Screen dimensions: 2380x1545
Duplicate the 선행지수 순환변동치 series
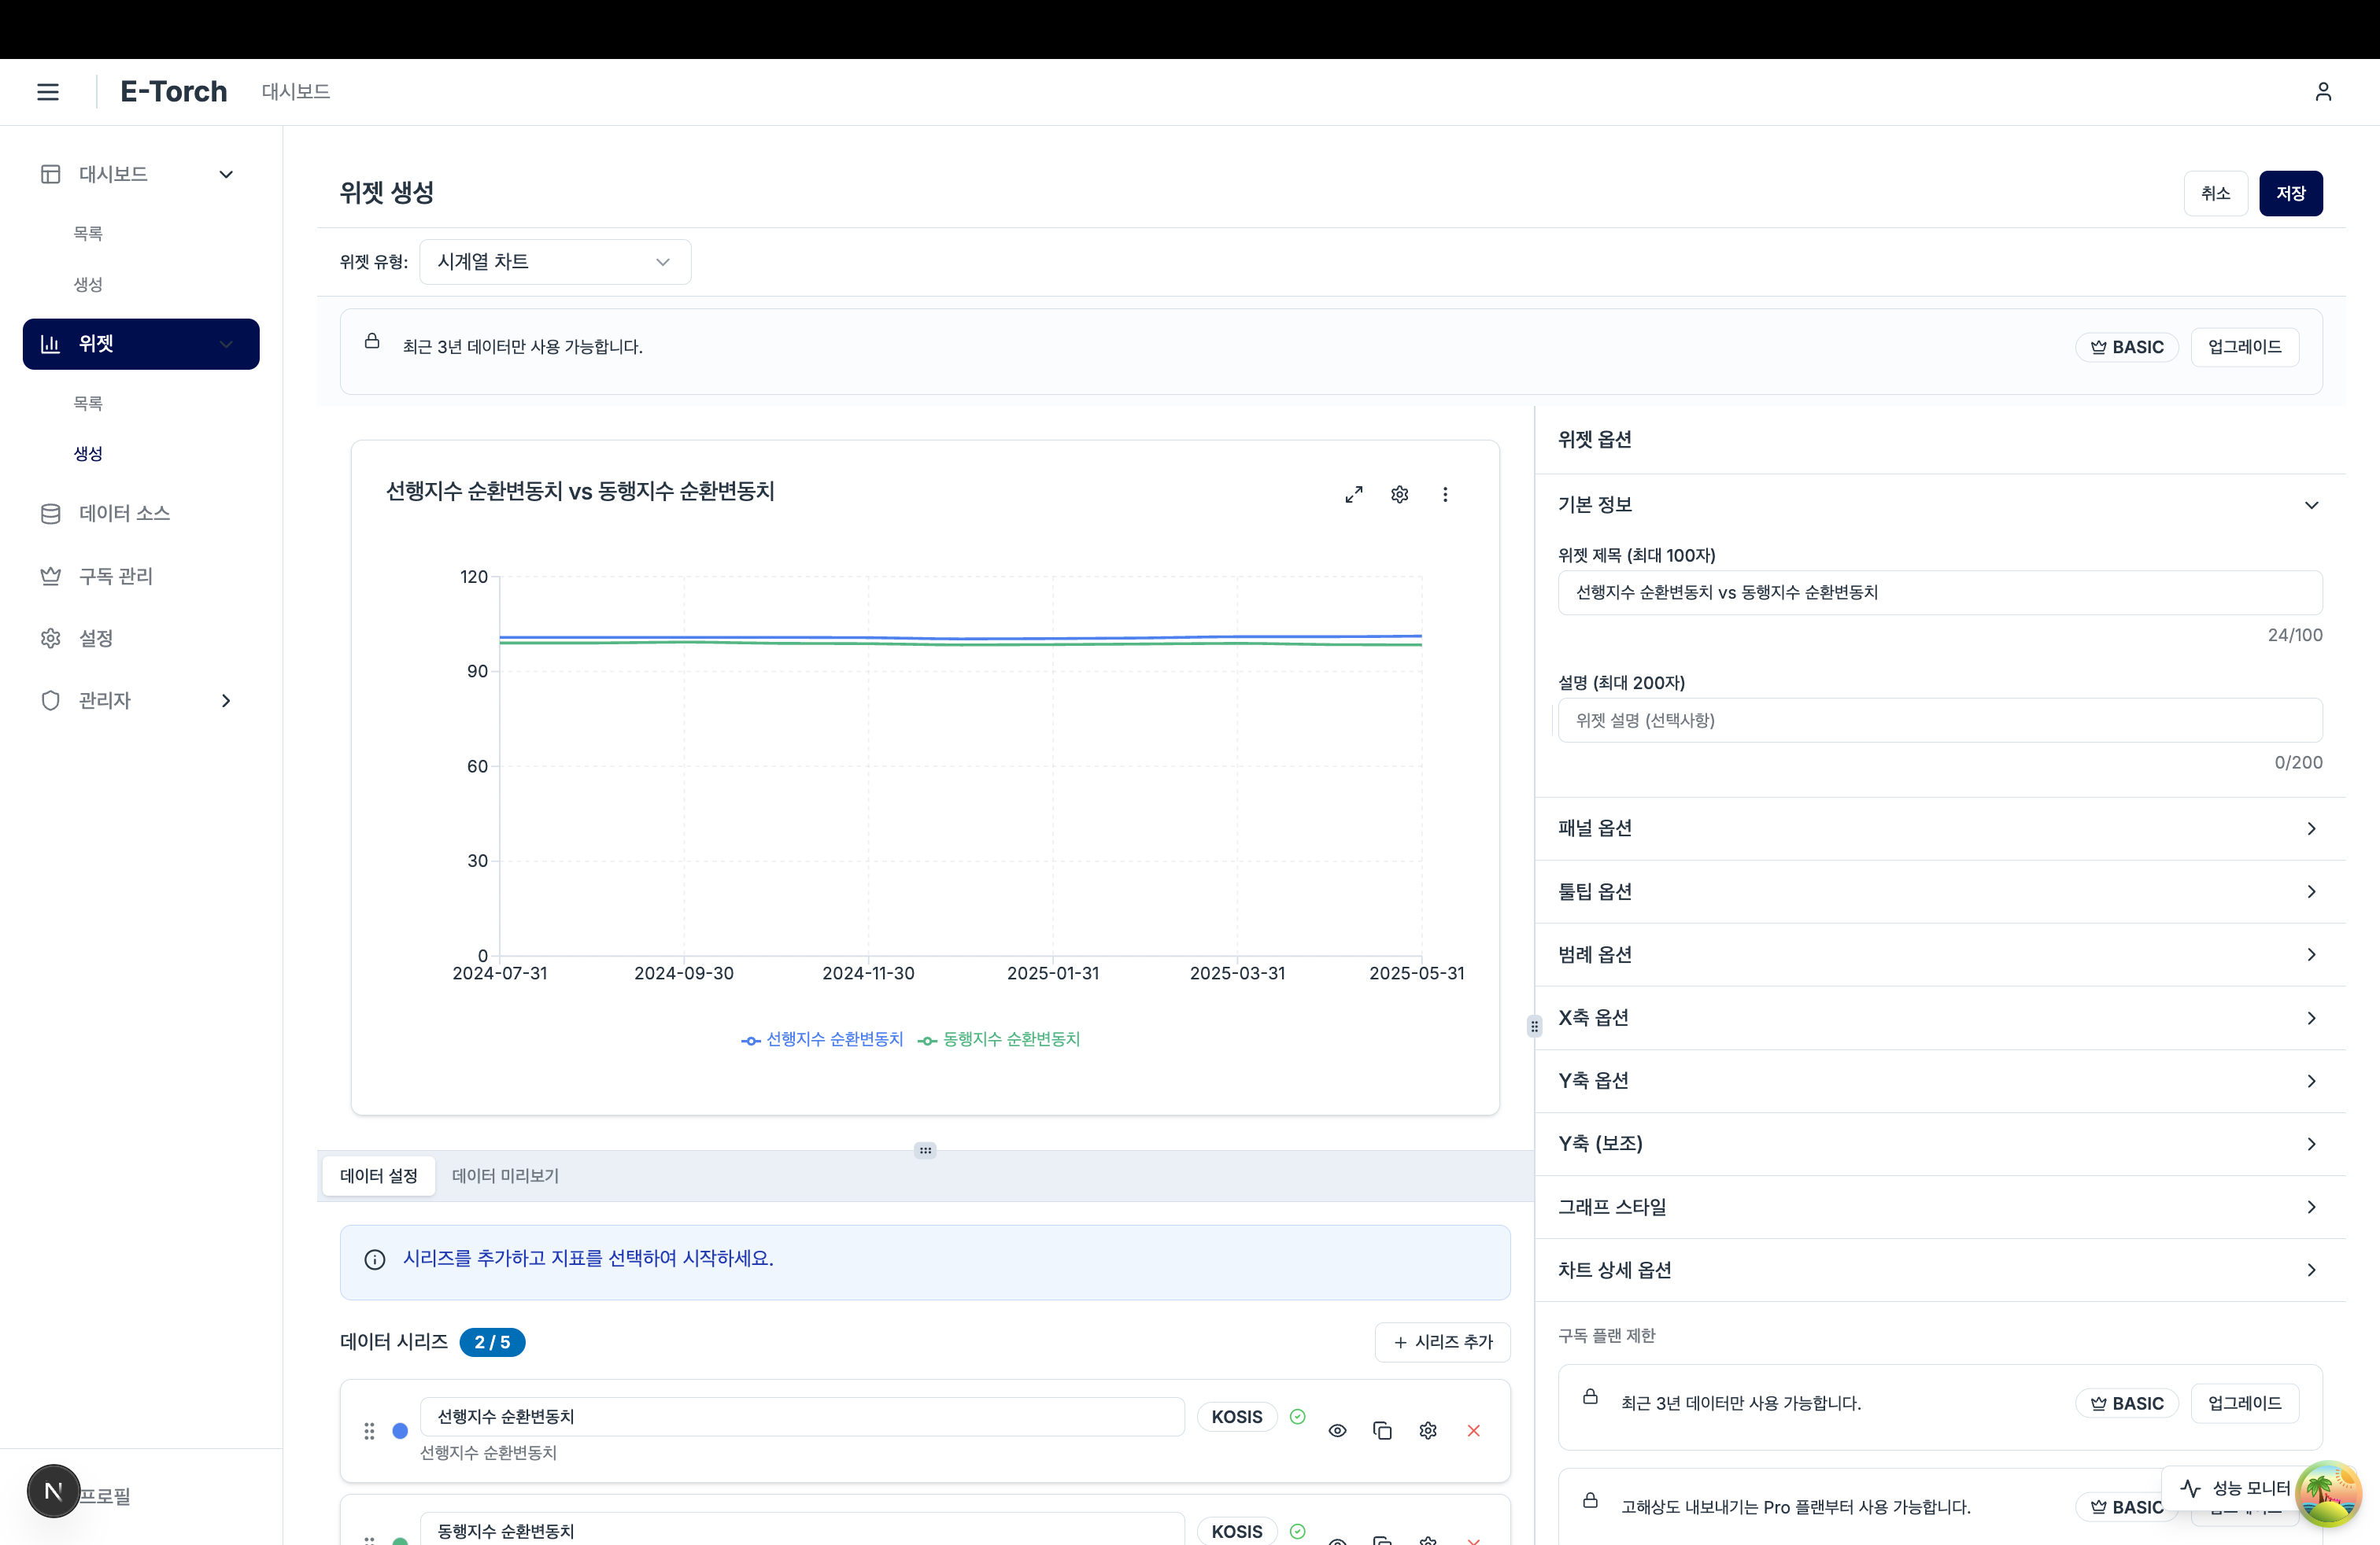pos(1382,1430)
